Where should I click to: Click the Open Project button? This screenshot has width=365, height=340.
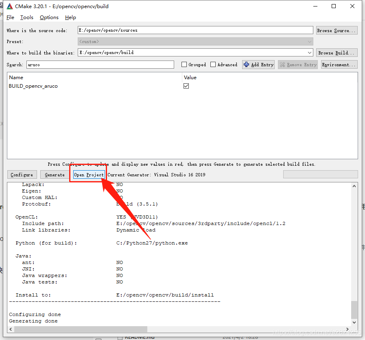89,175
